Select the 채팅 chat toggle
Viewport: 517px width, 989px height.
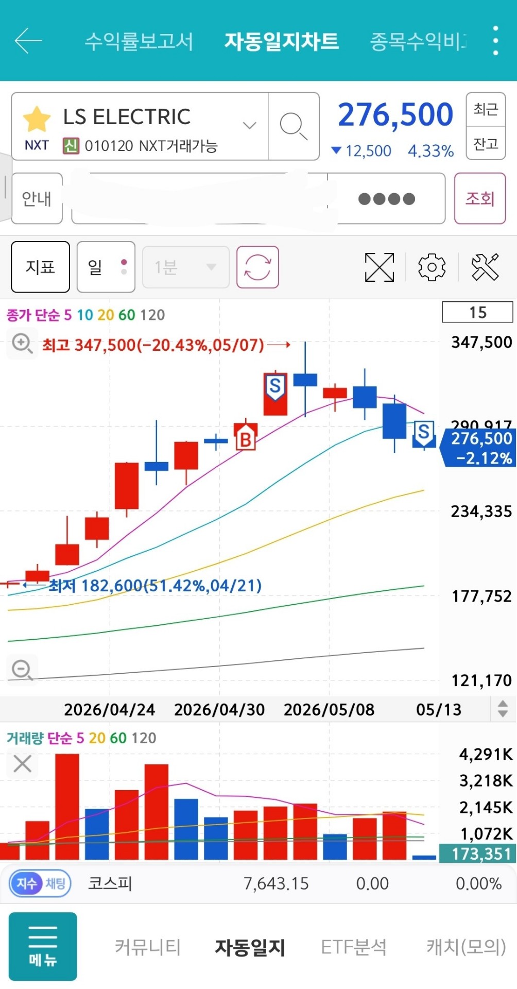(x=56, y=883)
